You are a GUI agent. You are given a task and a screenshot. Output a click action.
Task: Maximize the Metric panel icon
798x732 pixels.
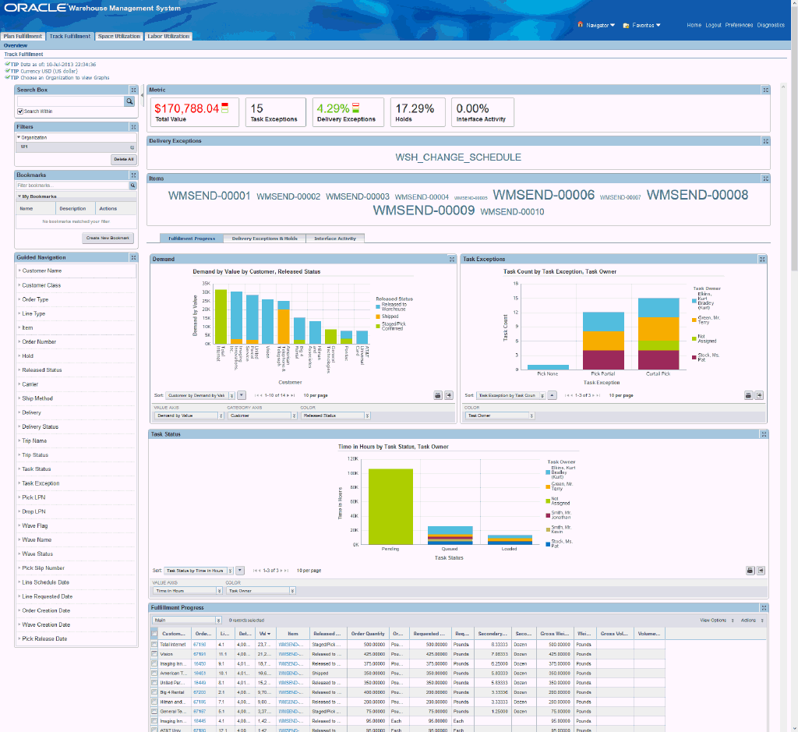pos(765,90)
